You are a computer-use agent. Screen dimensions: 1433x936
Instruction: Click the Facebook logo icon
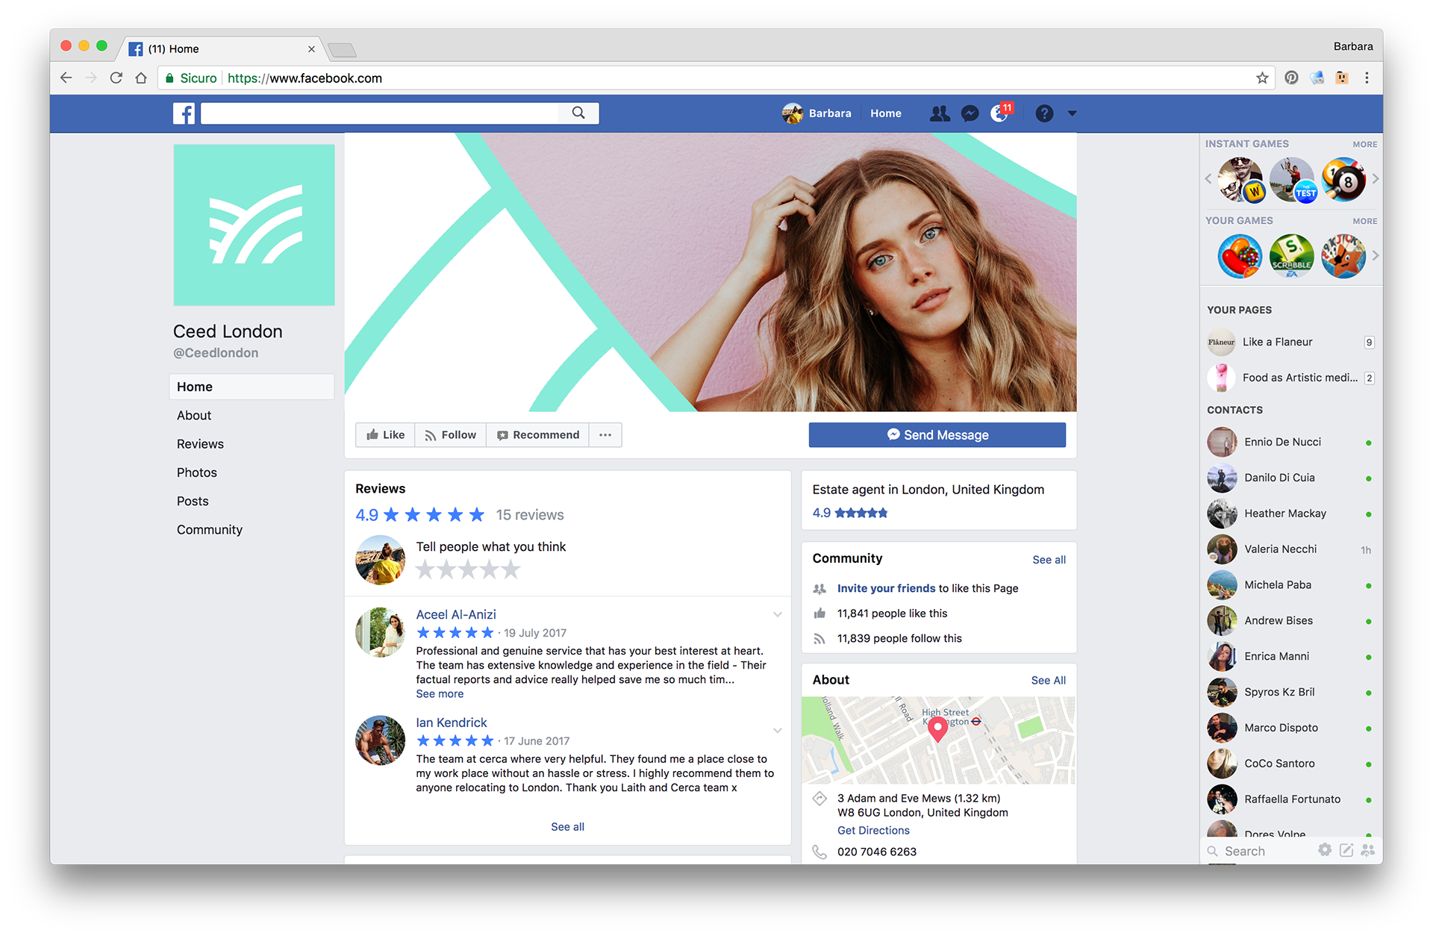coord(184,113)
